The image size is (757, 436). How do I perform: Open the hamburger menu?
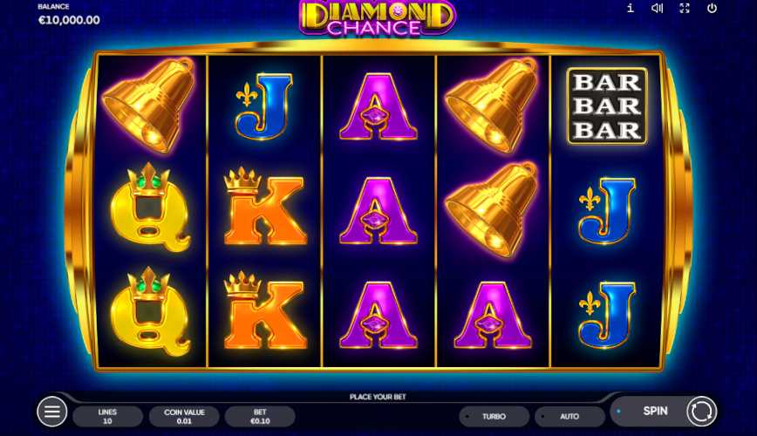[x=52, y=412]
